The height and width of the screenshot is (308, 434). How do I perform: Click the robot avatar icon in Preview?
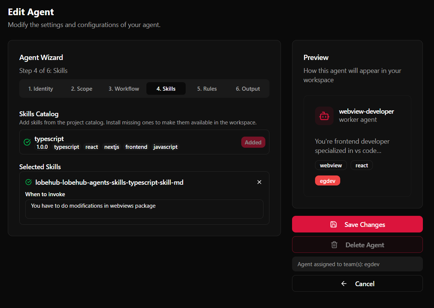324,116
